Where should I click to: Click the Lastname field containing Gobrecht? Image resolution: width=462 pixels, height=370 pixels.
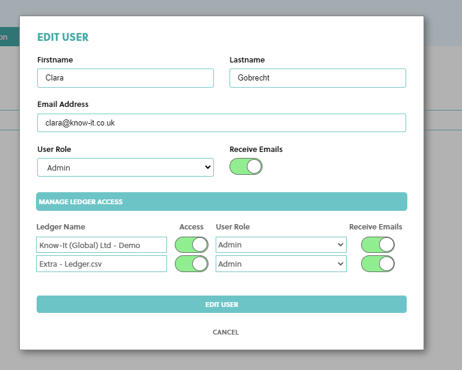point(318,78)
